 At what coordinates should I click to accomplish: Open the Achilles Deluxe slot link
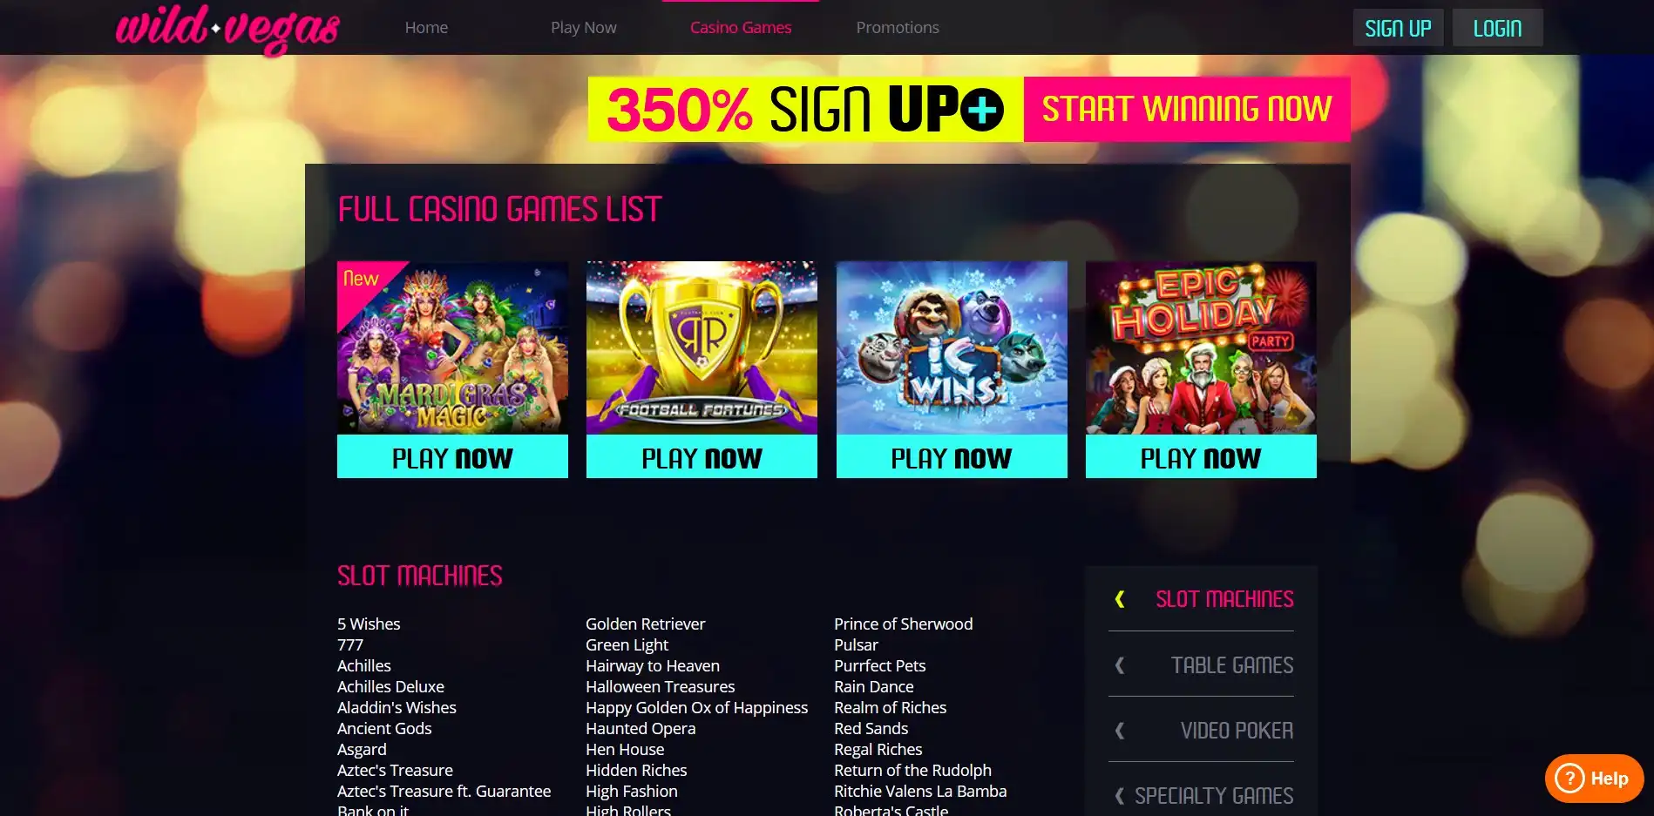coord(390,686)
